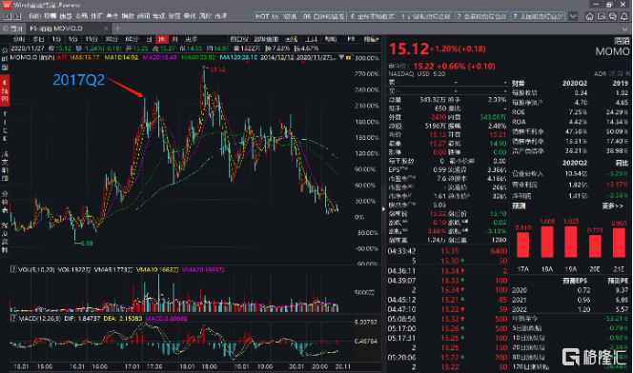Open the shortcut button numbered 7
Image resolution: width=633 pixels, height=373 pixels.
tap(538, 16)
